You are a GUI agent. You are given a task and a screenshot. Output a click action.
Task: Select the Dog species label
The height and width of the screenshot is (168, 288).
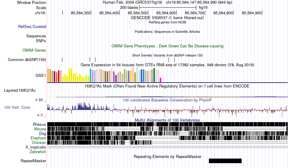coord(42,134)
